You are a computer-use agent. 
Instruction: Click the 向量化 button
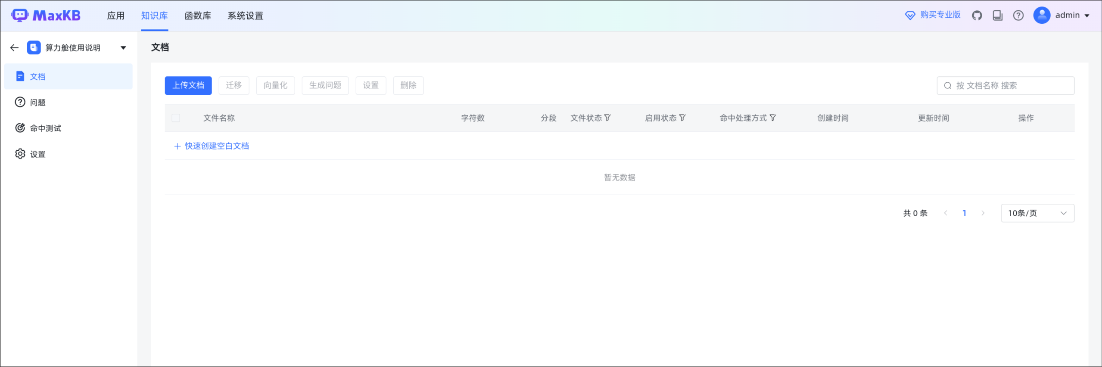275,85
